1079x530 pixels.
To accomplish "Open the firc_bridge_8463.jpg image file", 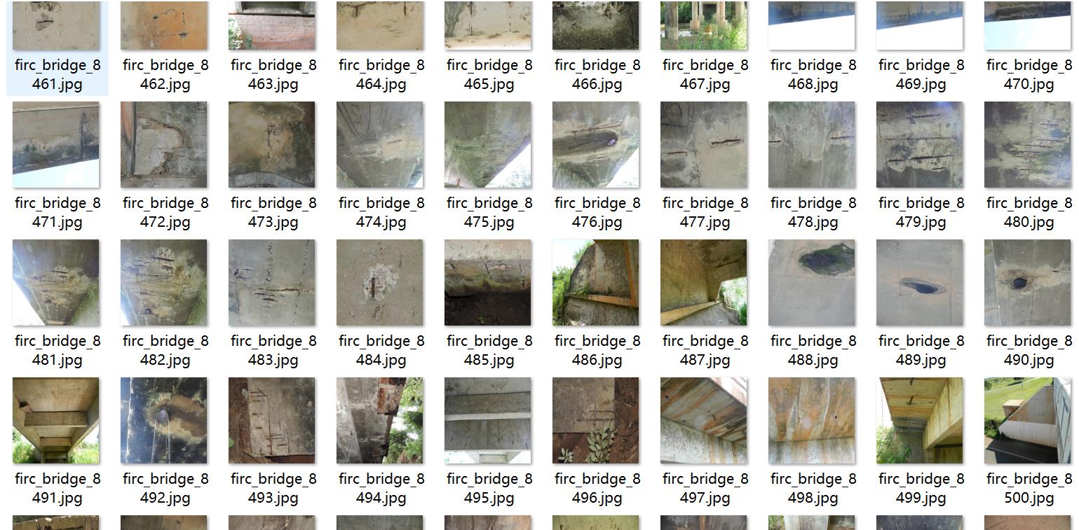I will [272, 25].
